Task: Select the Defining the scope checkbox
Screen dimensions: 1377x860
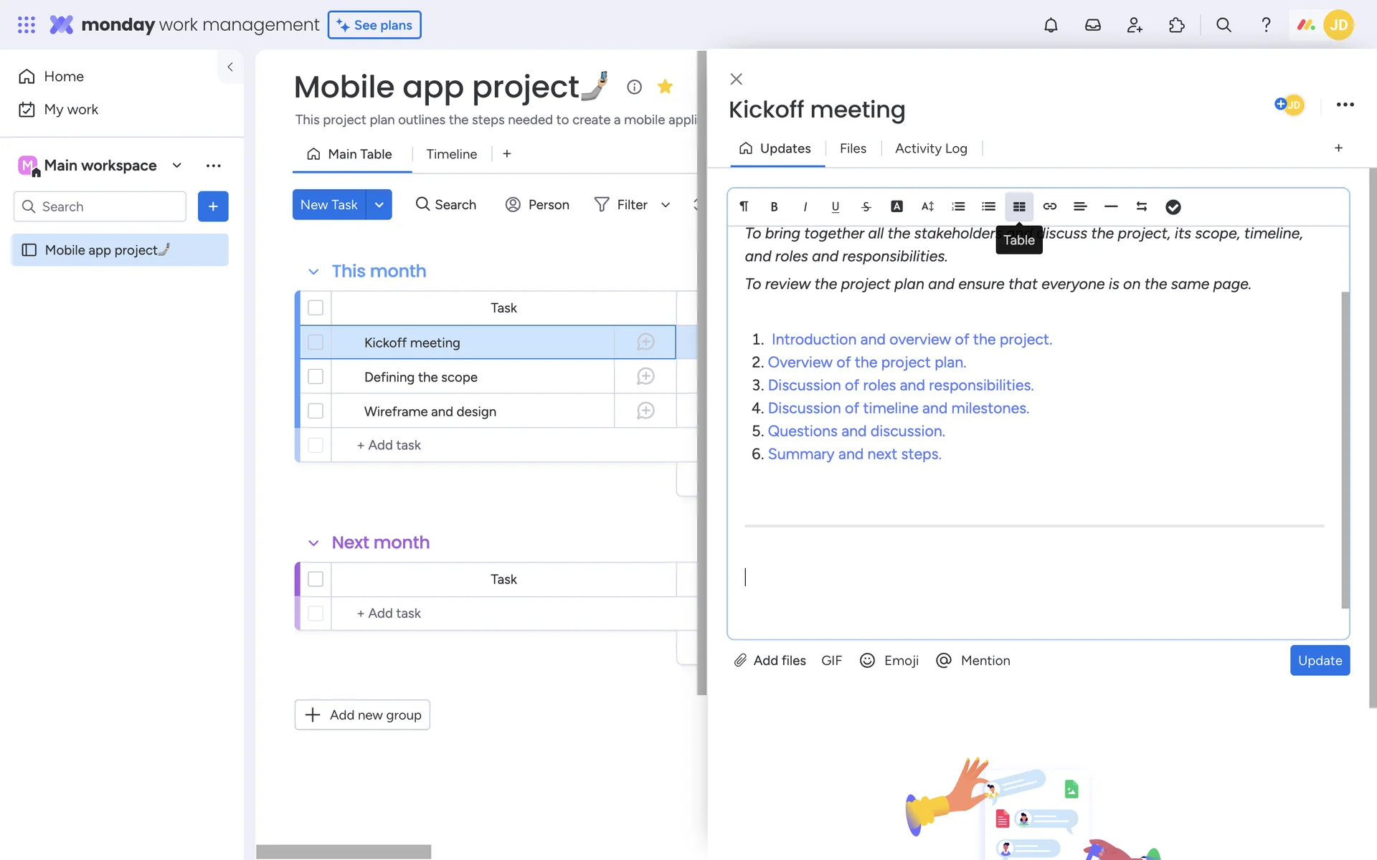Action: click(x=316, y=377)
